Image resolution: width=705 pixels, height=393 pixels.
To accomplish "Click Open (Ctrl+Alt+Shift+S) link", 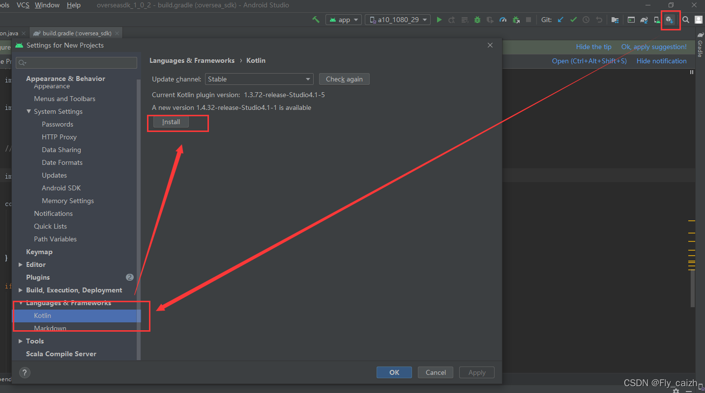I will point(589,61).
